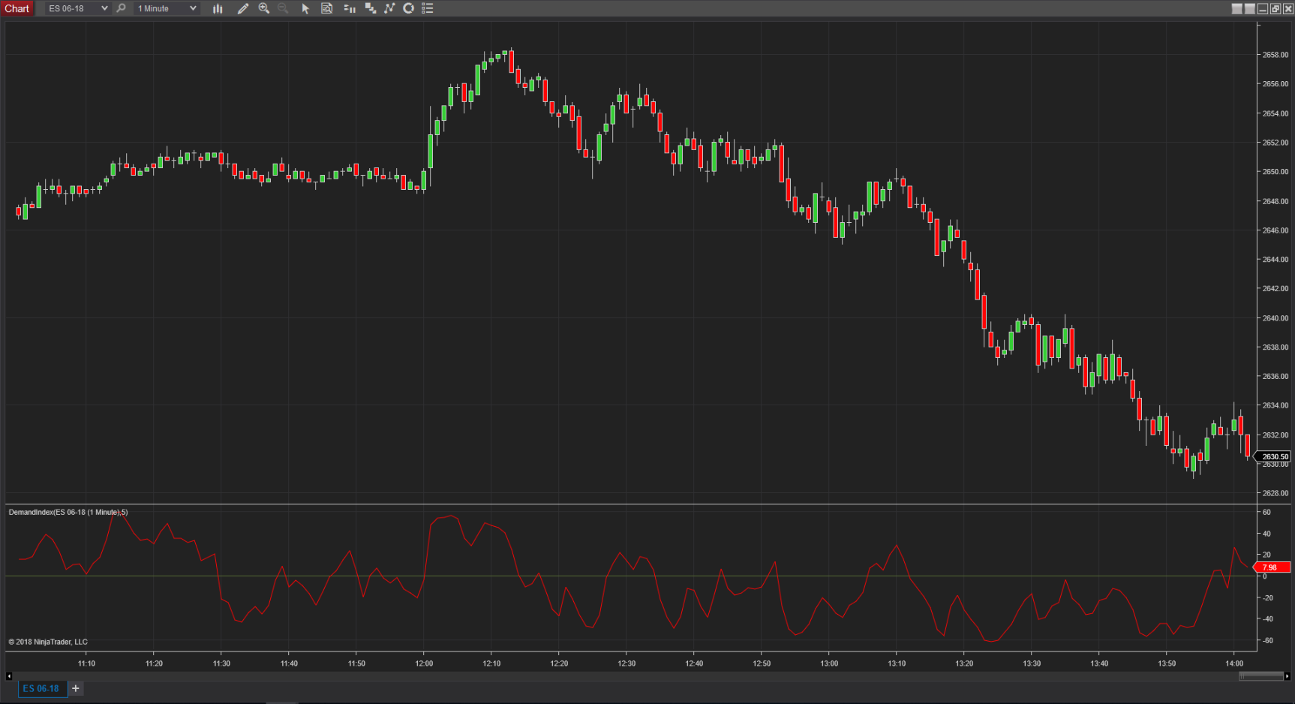Screen dimensions: 1295x704
Task: Click the zoom in magnifier icon
Action: 263,8
